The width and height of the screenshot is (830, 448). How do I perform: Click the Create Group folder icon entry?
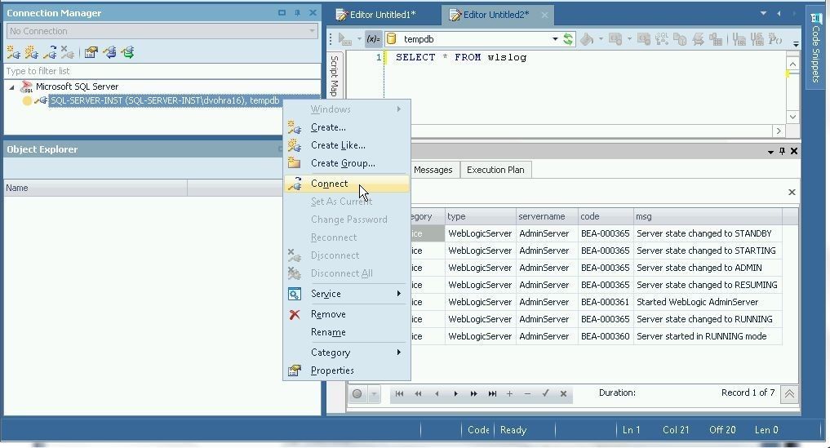coord(343,163)
